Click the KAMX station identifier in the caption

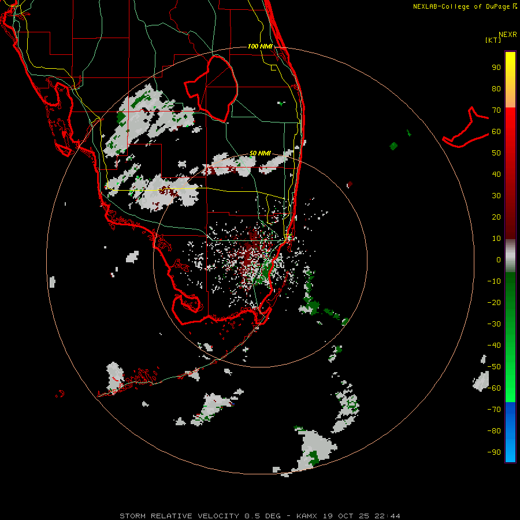[306, 516]
